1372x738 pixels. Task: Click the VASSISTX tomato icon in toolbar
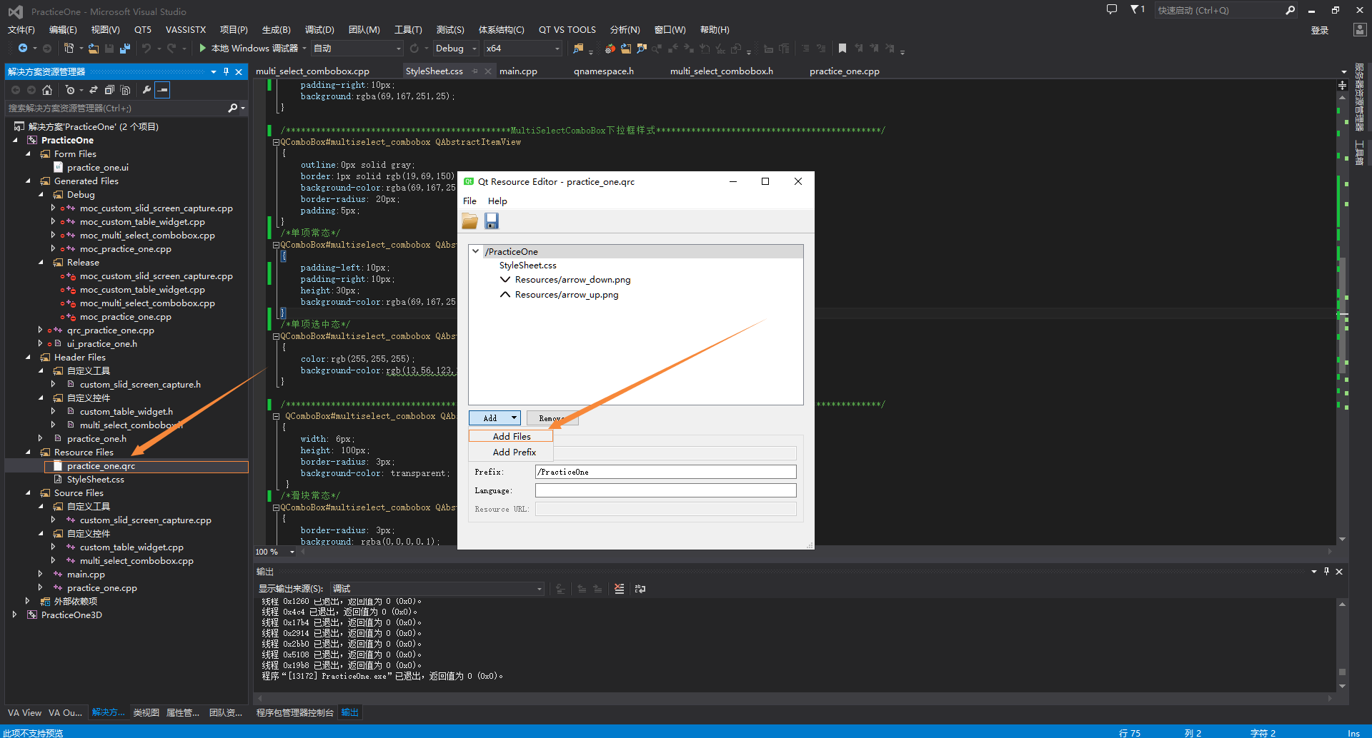[x=610, y=49]
